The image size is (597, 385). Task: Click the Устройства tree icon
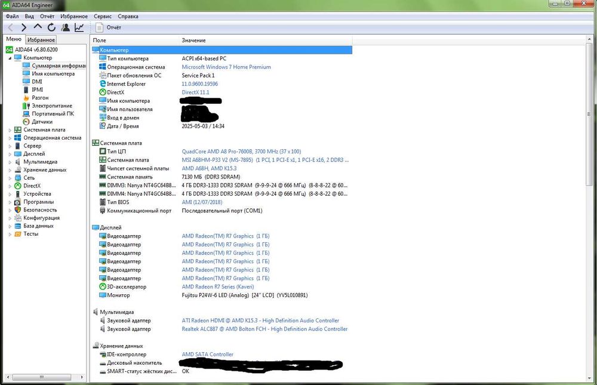click(17, 194)
